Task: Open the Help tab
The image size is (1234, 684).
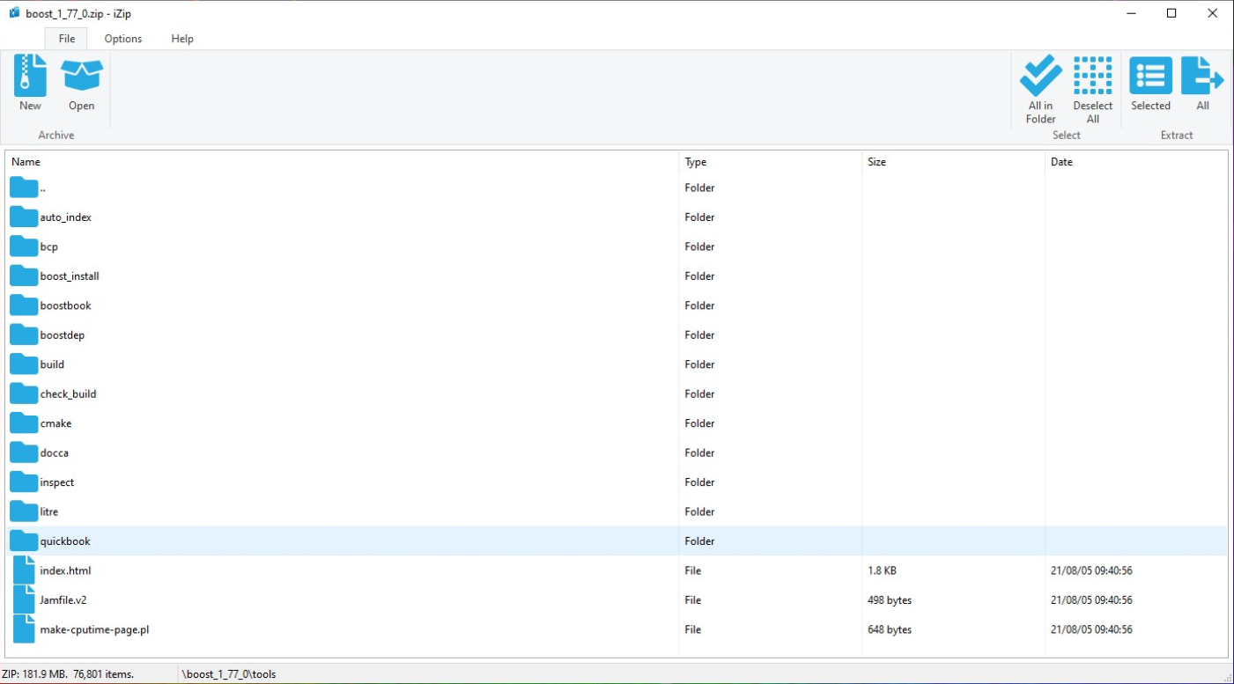Action: click(182, 39)
